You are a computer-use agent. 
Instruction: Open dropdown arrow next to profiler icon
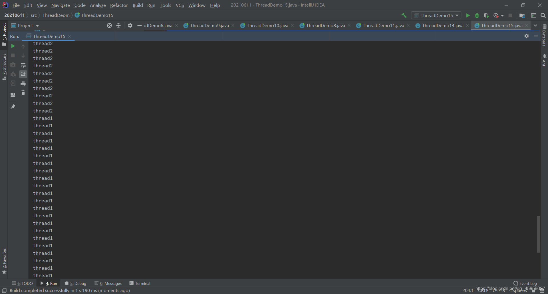coord(502,16)
